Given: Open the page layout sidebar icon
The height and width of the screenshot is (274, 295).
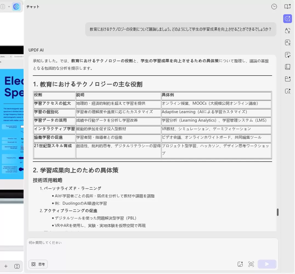Looking at the screenshot, I should 288,67.
